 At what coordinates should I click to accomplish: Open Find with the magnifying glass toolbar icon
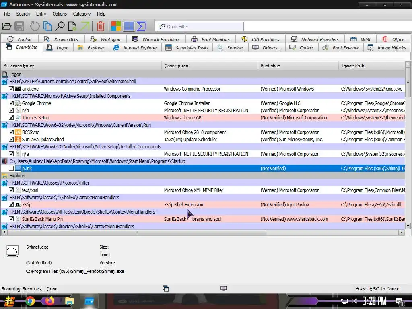coord(60,26)
